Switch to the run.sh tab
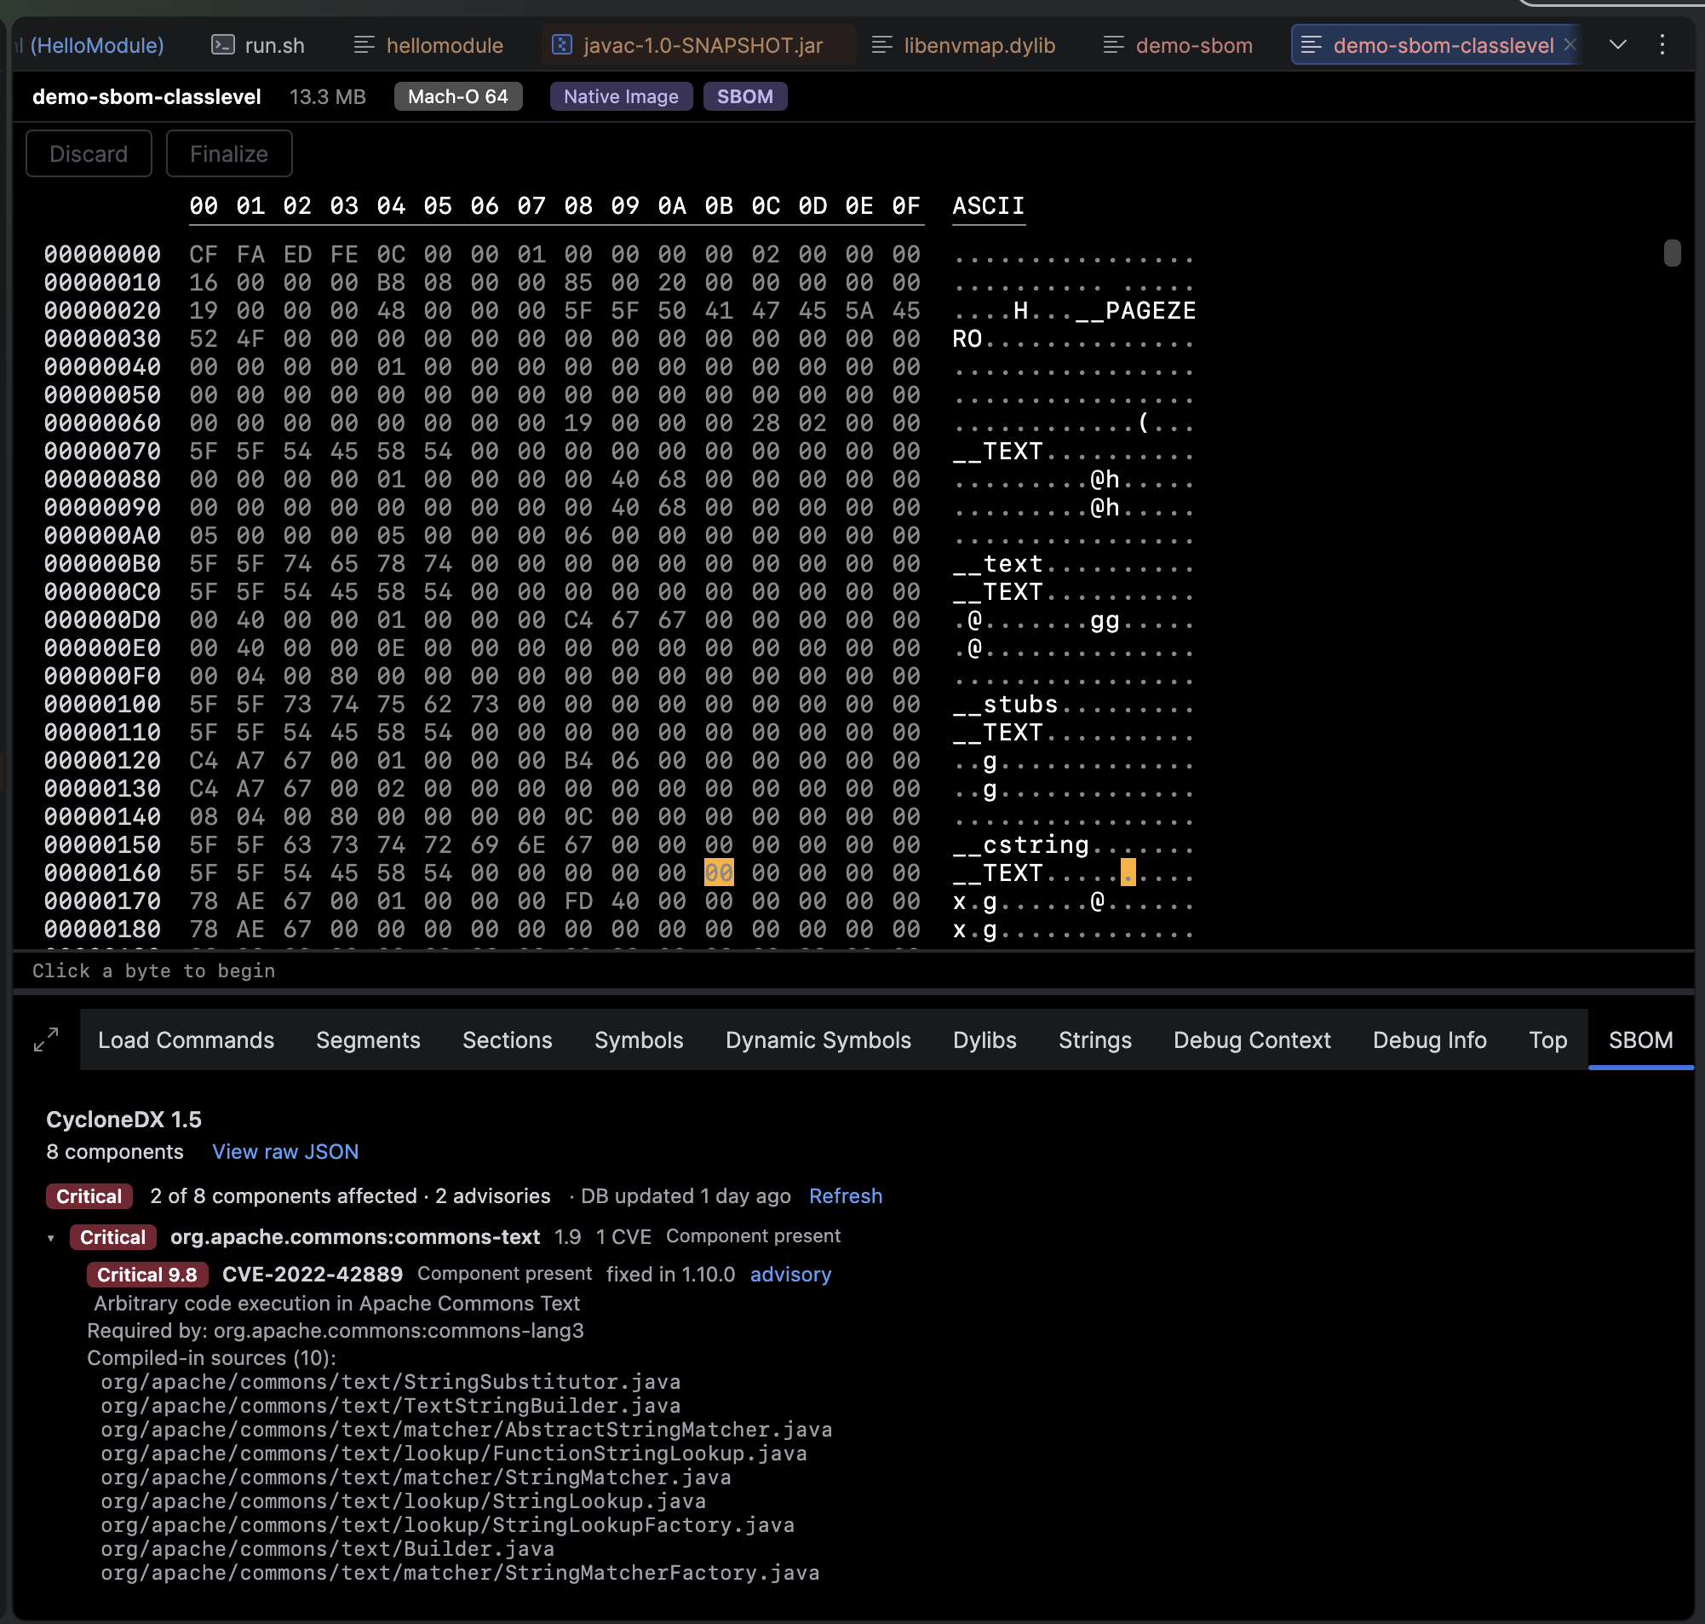1705x1624 pixels. (x=259, y=45)
